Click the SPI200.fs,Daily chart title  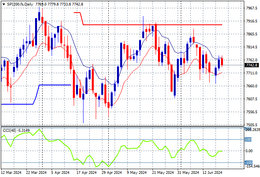point(20,4)
